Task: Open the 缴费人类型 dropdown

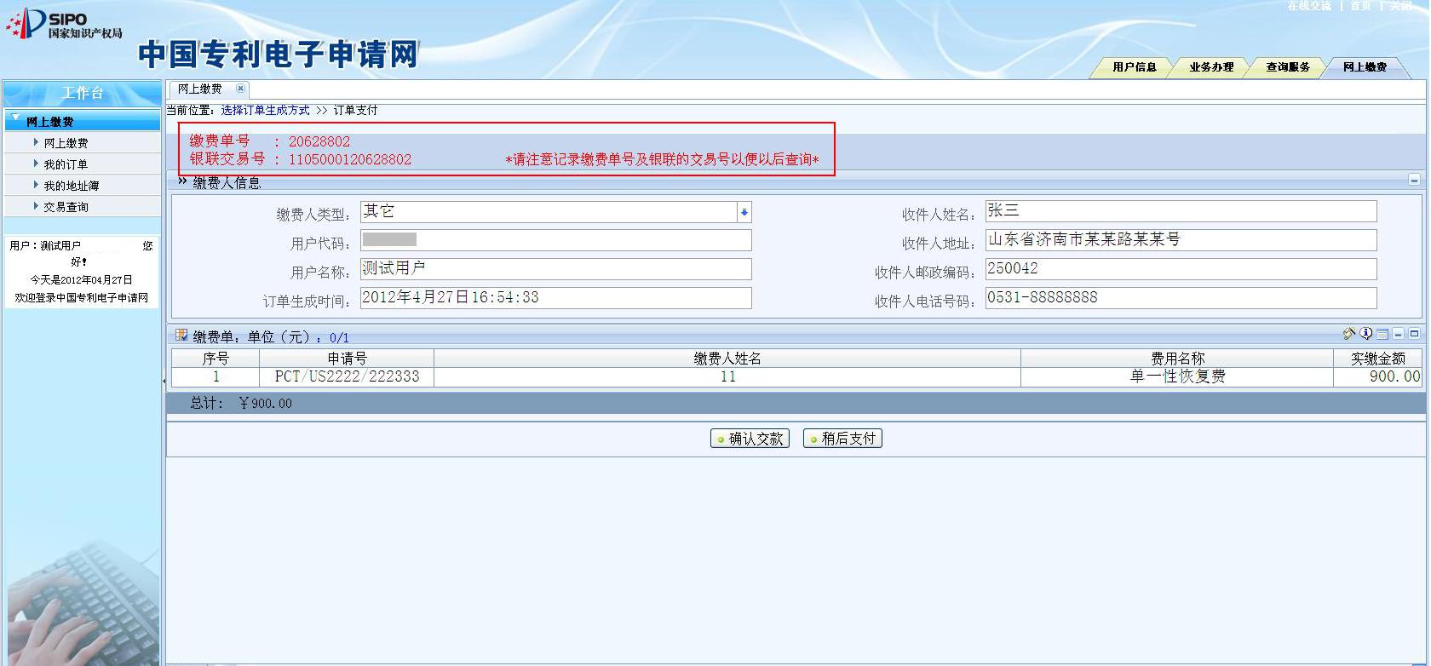Action: 744,212
